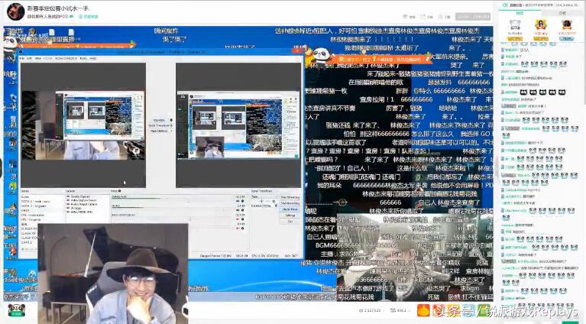Open settings gear of first mixer channel

(242, 201)
